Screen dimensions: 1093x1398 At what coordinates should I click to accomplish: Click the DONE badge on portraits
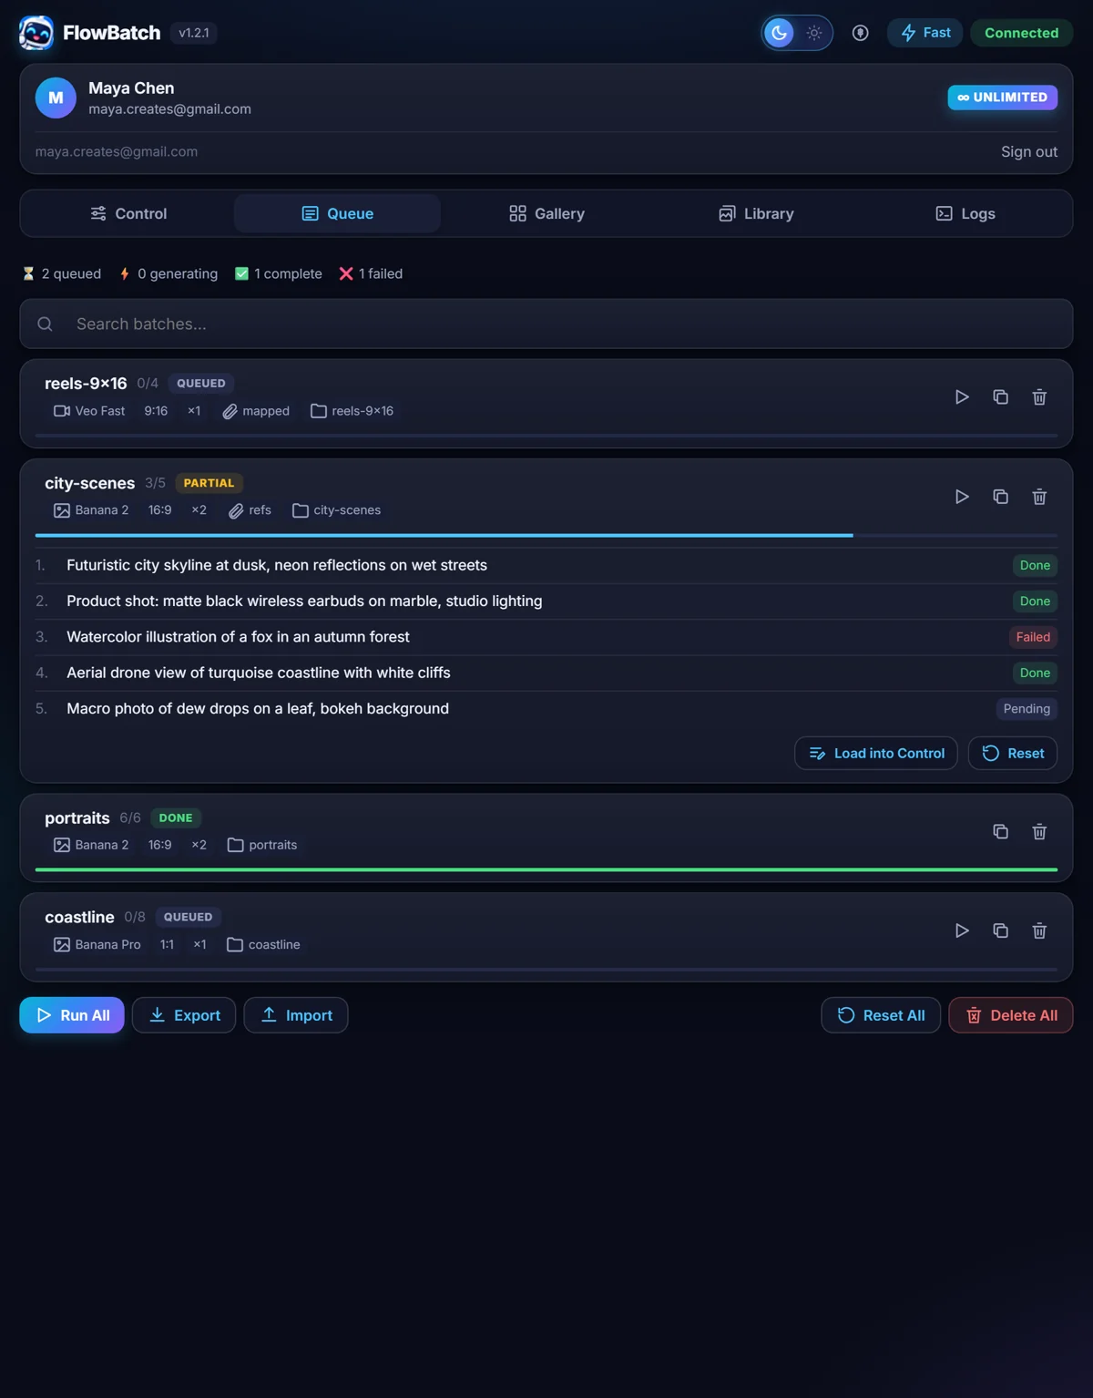click(x=176, y=818)
